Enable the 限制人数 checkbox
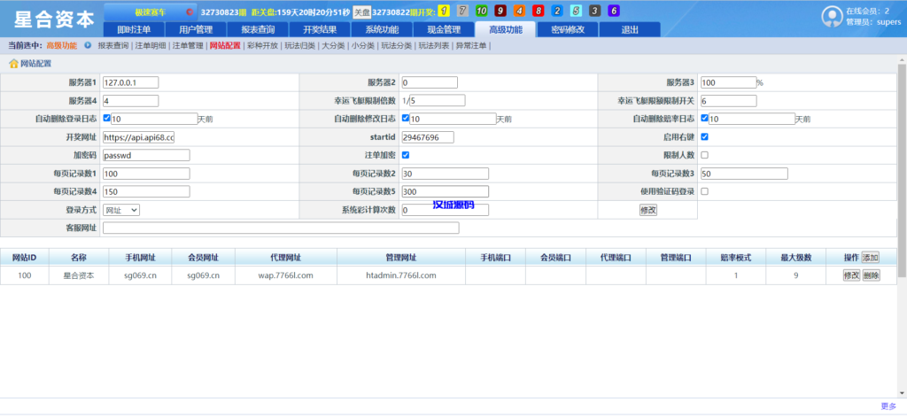 [704, 155]
